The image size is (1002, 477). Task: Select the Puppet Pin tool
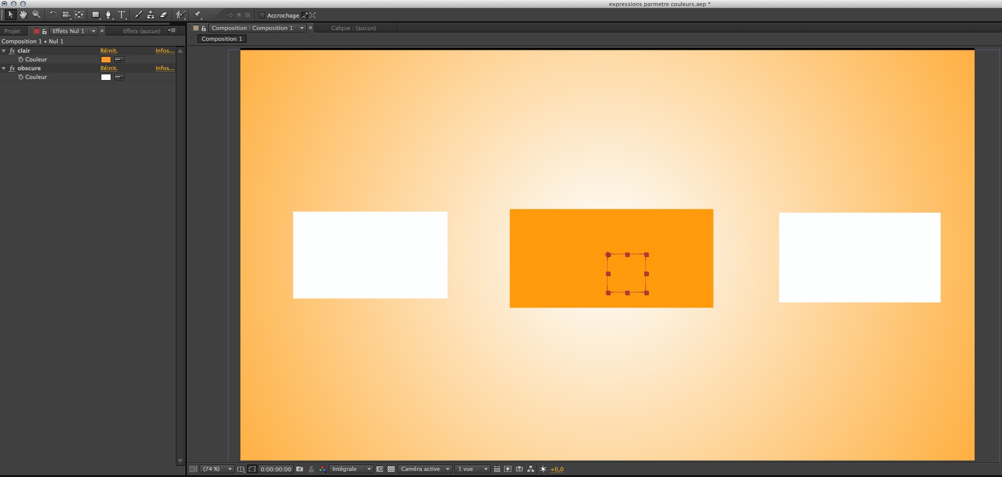point(198,15)
